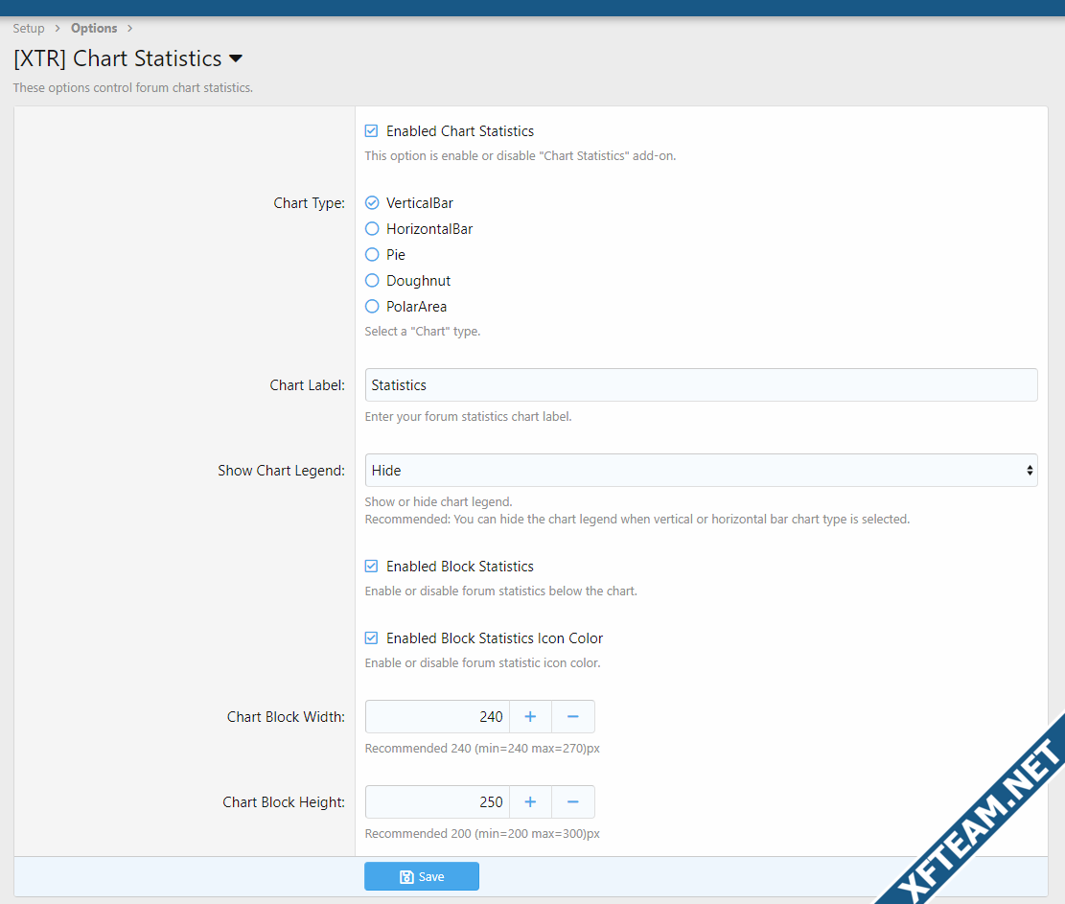Go to the Options breadcrumb link

(x=94, y=29)
